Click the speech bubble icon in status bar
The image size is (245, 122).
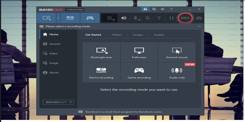81,112
